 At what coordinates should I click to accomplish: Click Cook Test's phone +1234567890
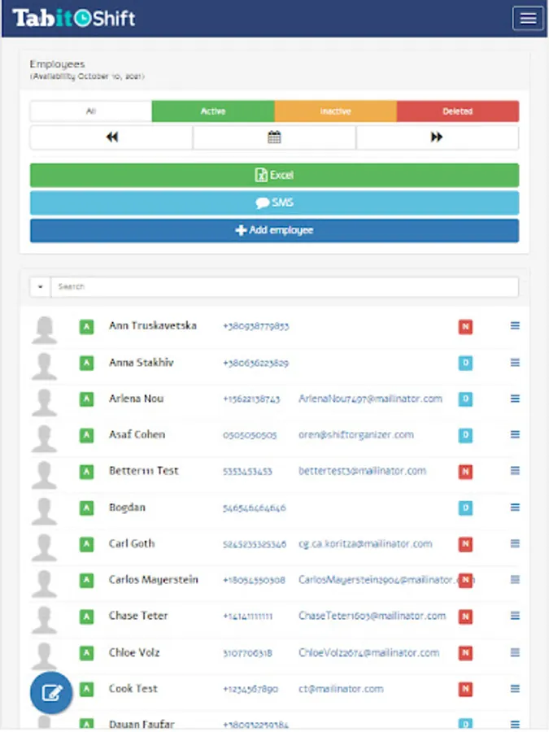point(251,689)
